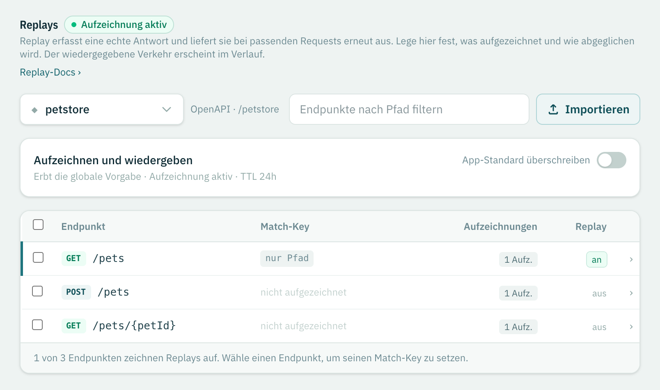Click the Importieren button
Screen dimensions: 660x390
point(588,109)
